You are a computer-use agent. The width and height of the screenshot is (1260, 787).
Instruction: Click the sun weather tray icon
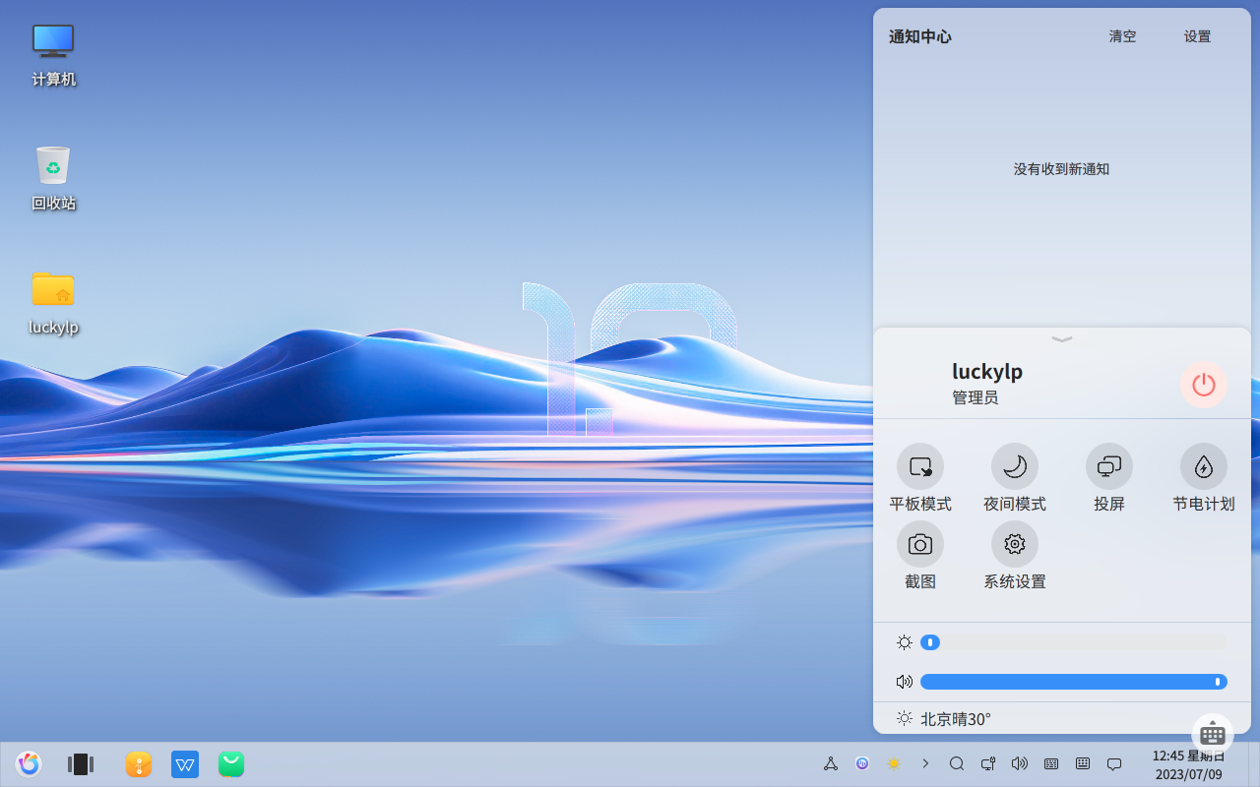(x=894, y=763)
